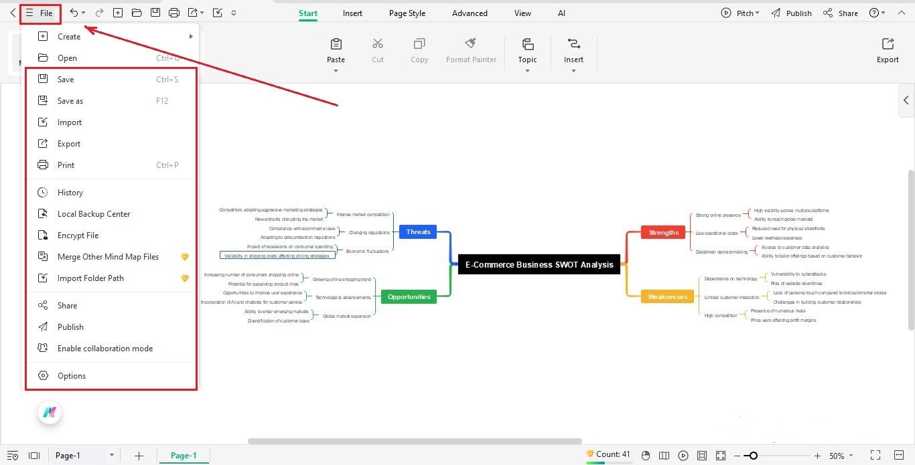Select Export in the File menu

(x=111, y=144)
